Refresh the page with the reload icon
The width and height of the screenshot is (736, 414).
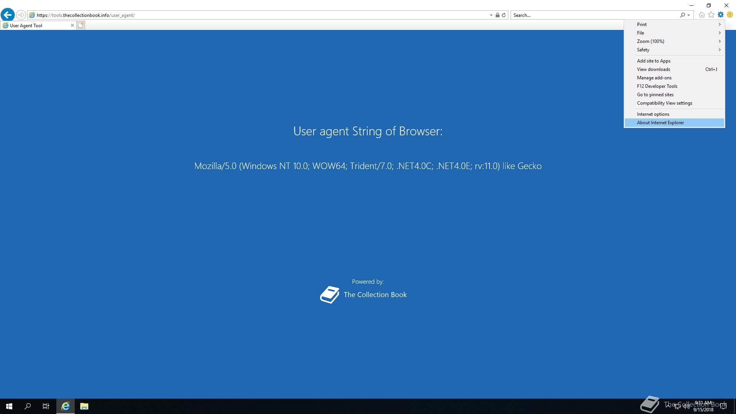[x=504, y=15]
